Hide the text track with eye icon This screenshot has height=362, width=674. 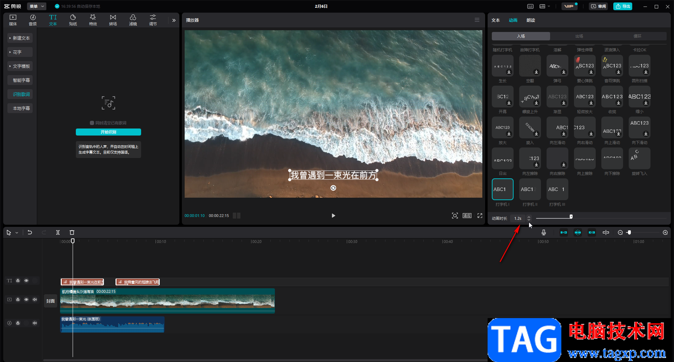pyautogui.click(x=26, y=281)
